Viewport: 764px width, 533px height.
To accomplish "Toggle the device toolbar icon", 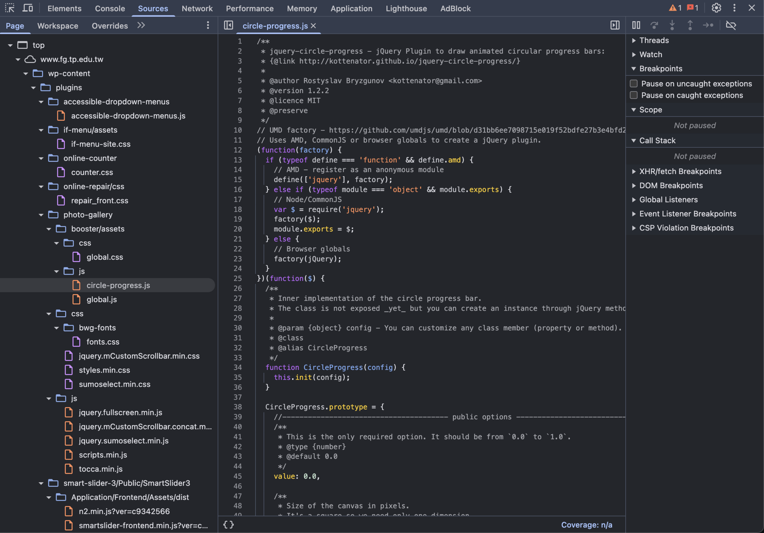I will click(28, 8).
